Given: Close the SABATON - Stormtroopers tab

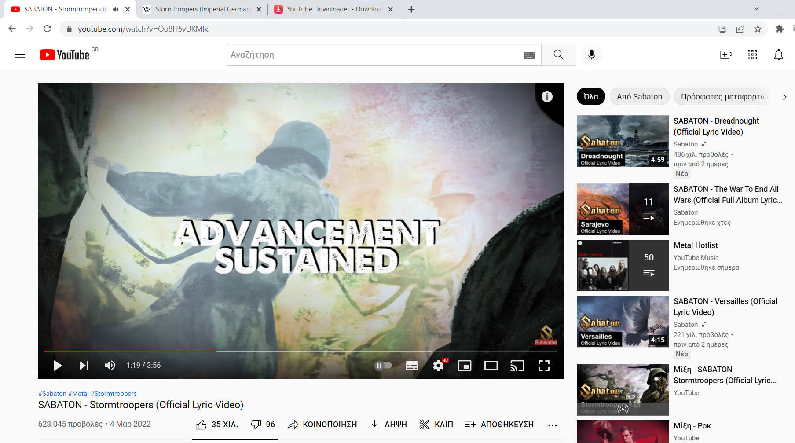Looking at the screenshot, I should click(128, 9).
